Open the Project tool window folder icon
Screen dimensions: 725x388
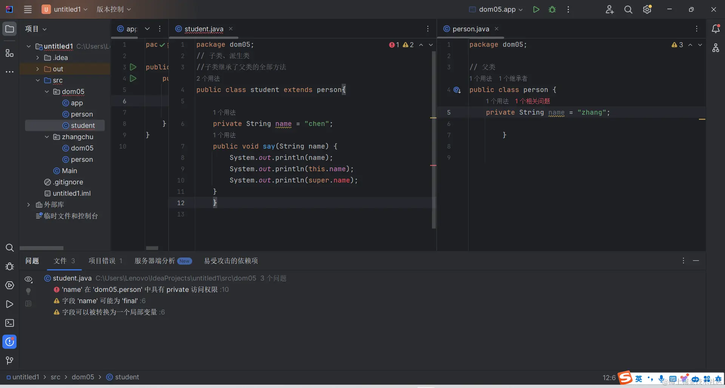pos(9,29)
